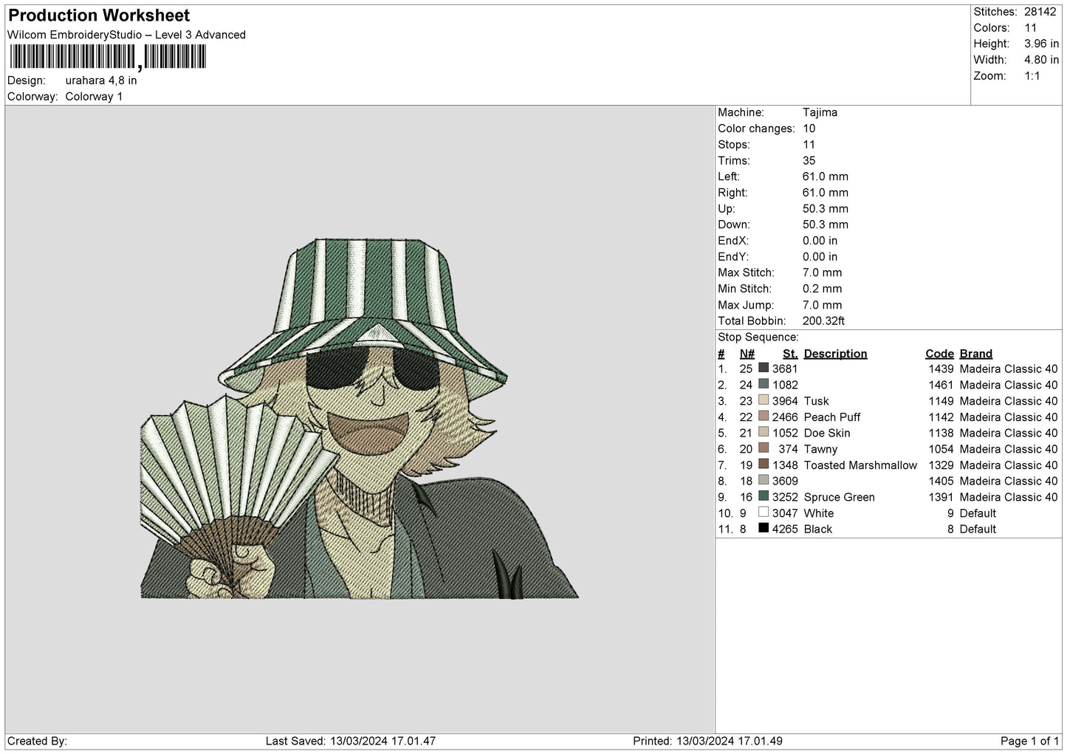This screenshot has height=754, width=1067.
Task: Click the Description column header
Action: click(835, 354)
